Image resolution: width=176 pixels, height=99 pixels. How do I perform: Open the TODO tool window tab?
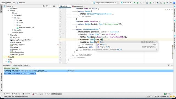pyautogui.click(x=7, y=94)
